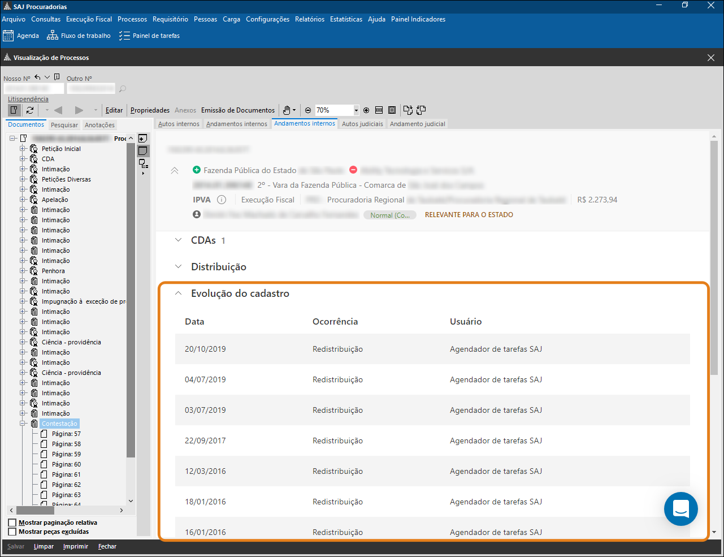This screenshot has width=724, height=557.
Task: Click the Fechar button at bottom
Action: pyautogui.click(x=107, y=546)
